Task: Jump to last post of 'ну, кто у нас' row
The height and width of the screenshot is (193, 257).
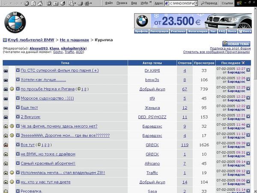Action: click(248, 181)
